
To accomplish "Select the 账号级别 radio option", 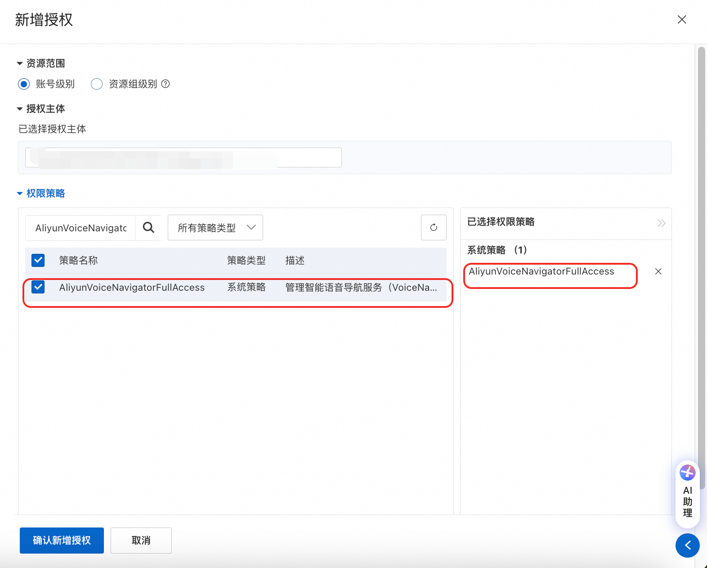I will click(24, 84).
